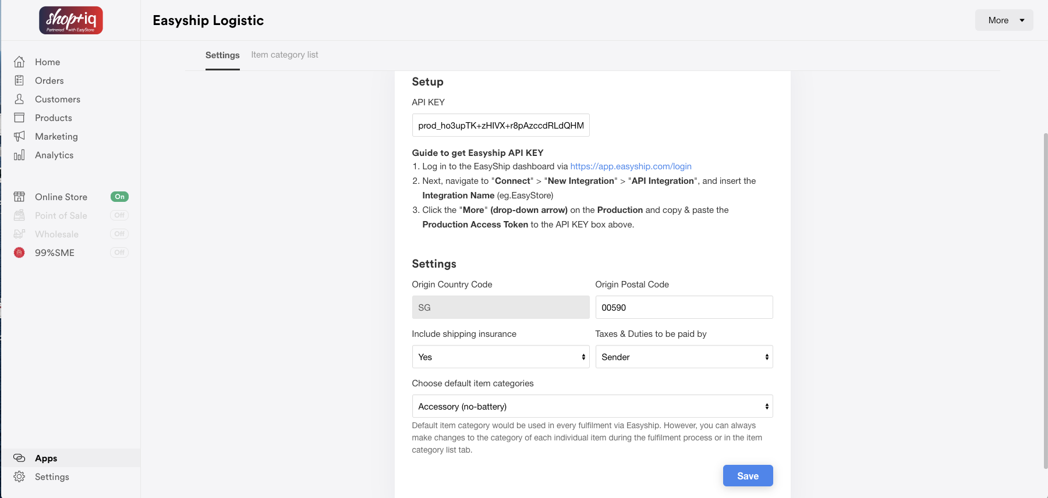Open Wholesale channel
The height and width of the screenshot is (498, 1048).
click(56, 234)
